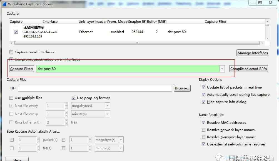
Task: Toggle Automatically scroll during live capture
Action: tap(203, 95)
